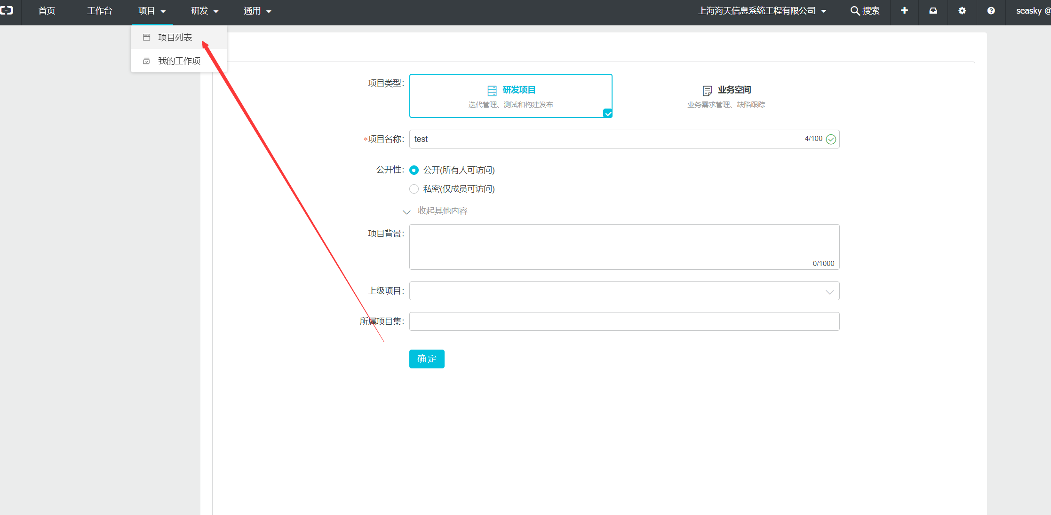Click the help question mark icon
Image resolution: width=1051 pixels, height=515 pixels.
click(x=991, y=11)
